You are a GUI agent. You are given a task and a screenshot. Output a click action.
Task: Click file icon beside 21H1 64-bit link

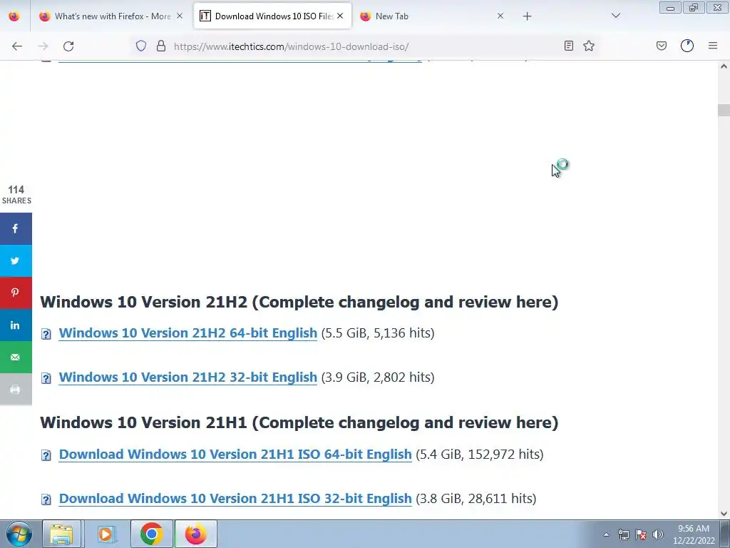(46, 455)
